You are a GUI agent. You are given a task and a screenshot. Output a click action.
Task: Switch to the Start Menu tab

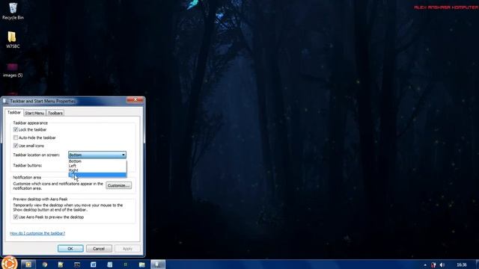[x=34, y=113]
